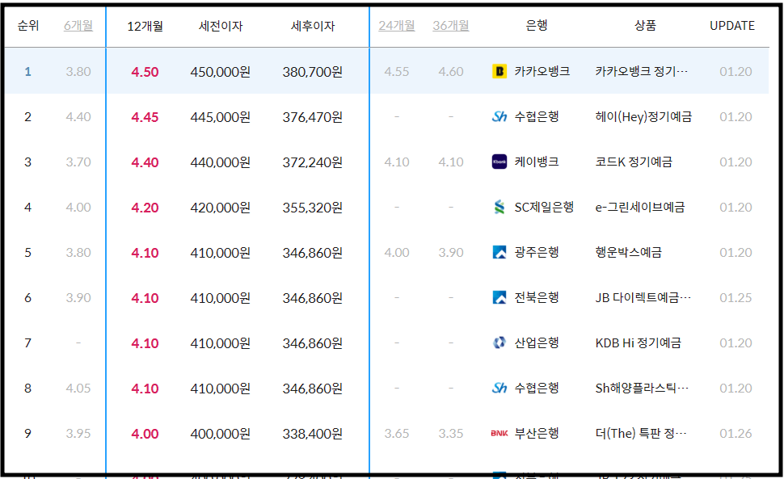Image resolution: width=784 pixels, height=479 pixels.
Task: Click the 4.40 rate in 케이뱅크 row
Action: pos(145,162)
